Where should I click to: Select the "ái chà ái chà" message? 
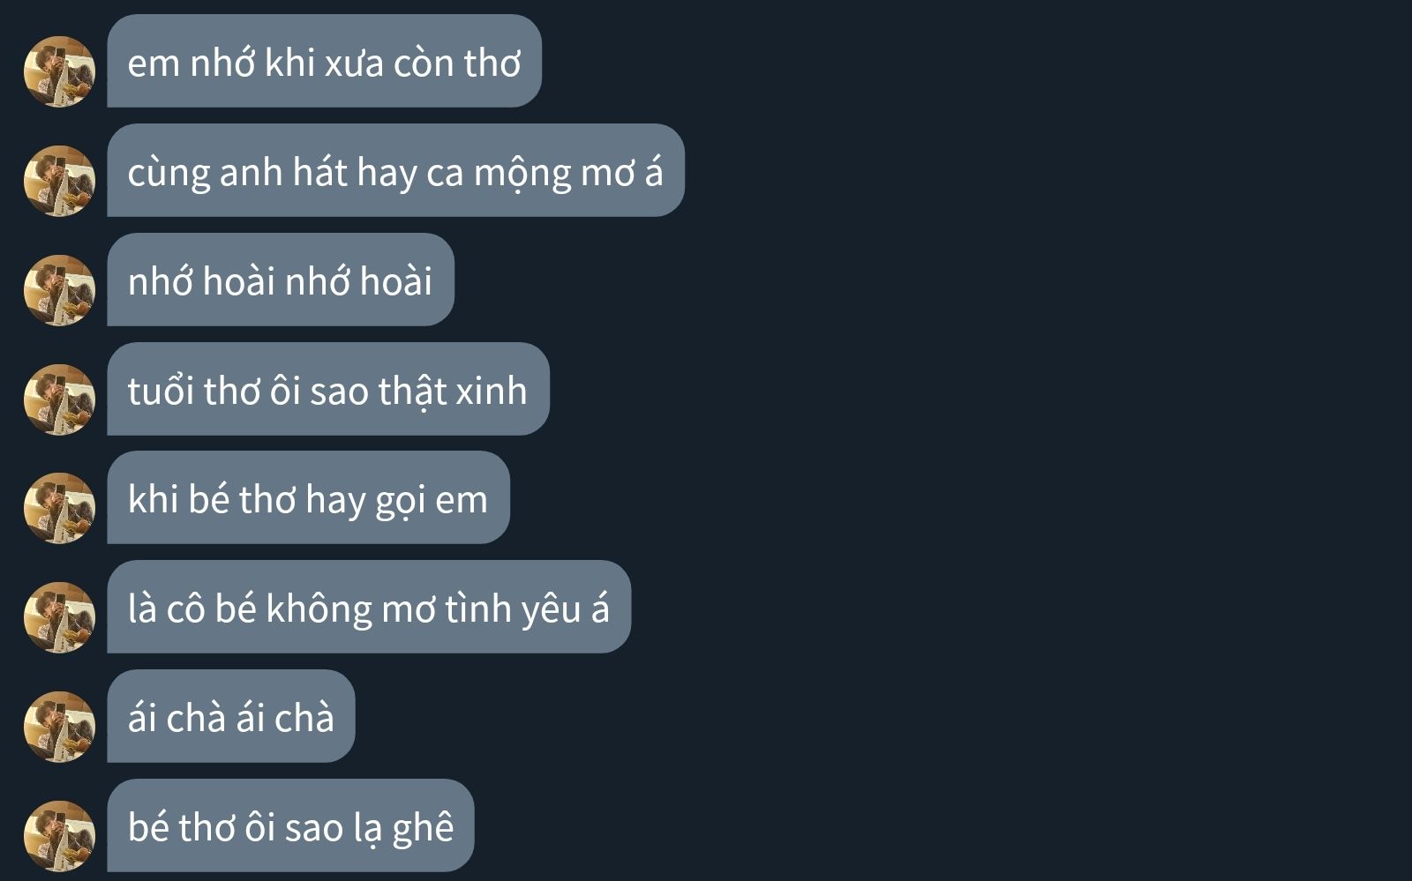[230, 716]
